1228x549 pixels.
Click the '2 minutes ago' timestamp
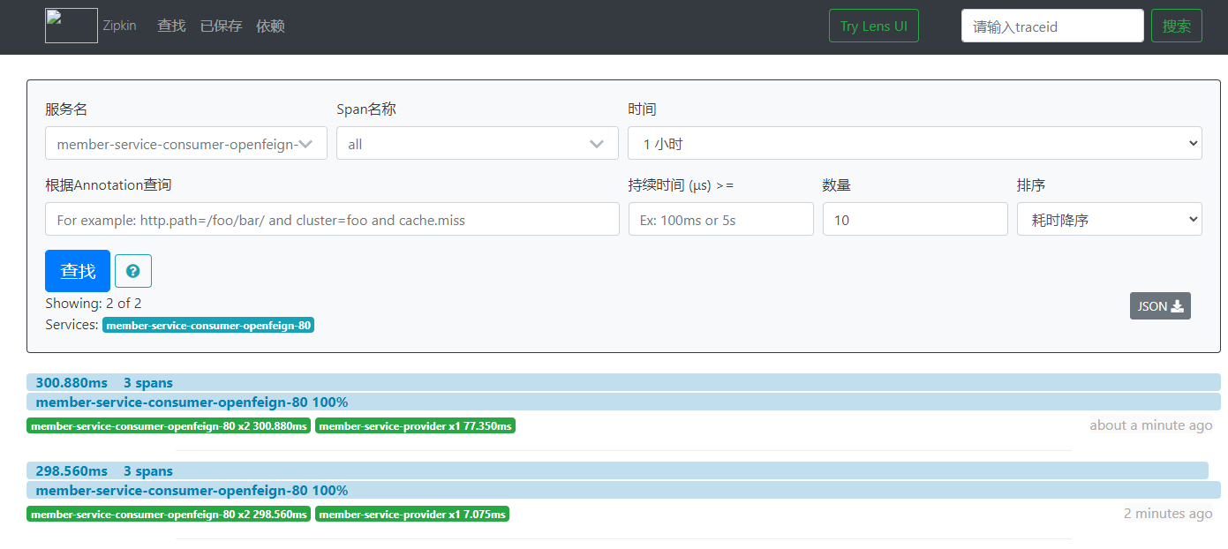pos(1168,514)
